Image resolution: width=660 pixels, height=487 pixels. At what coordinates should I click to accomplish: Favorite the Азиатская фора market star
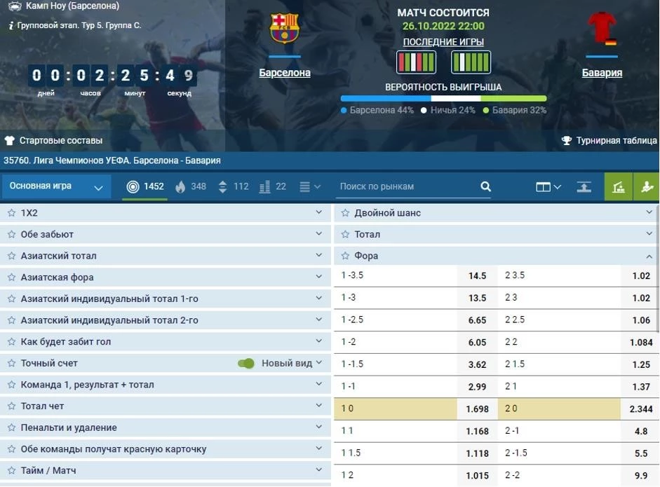11,277
